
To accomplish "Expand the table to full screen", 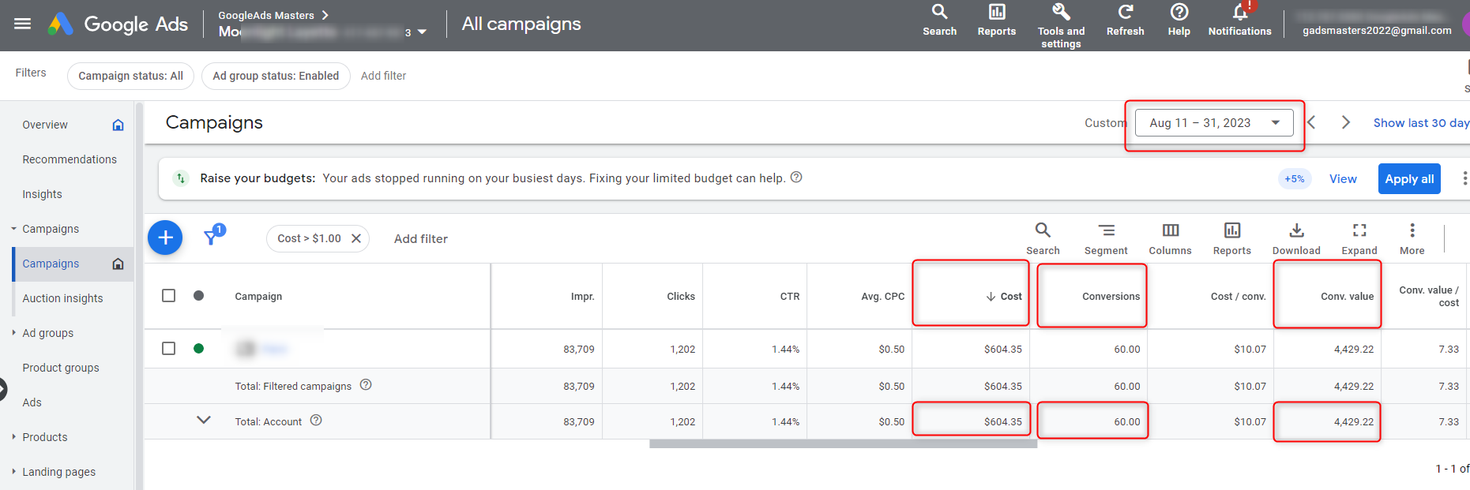I will (1359, 238).
